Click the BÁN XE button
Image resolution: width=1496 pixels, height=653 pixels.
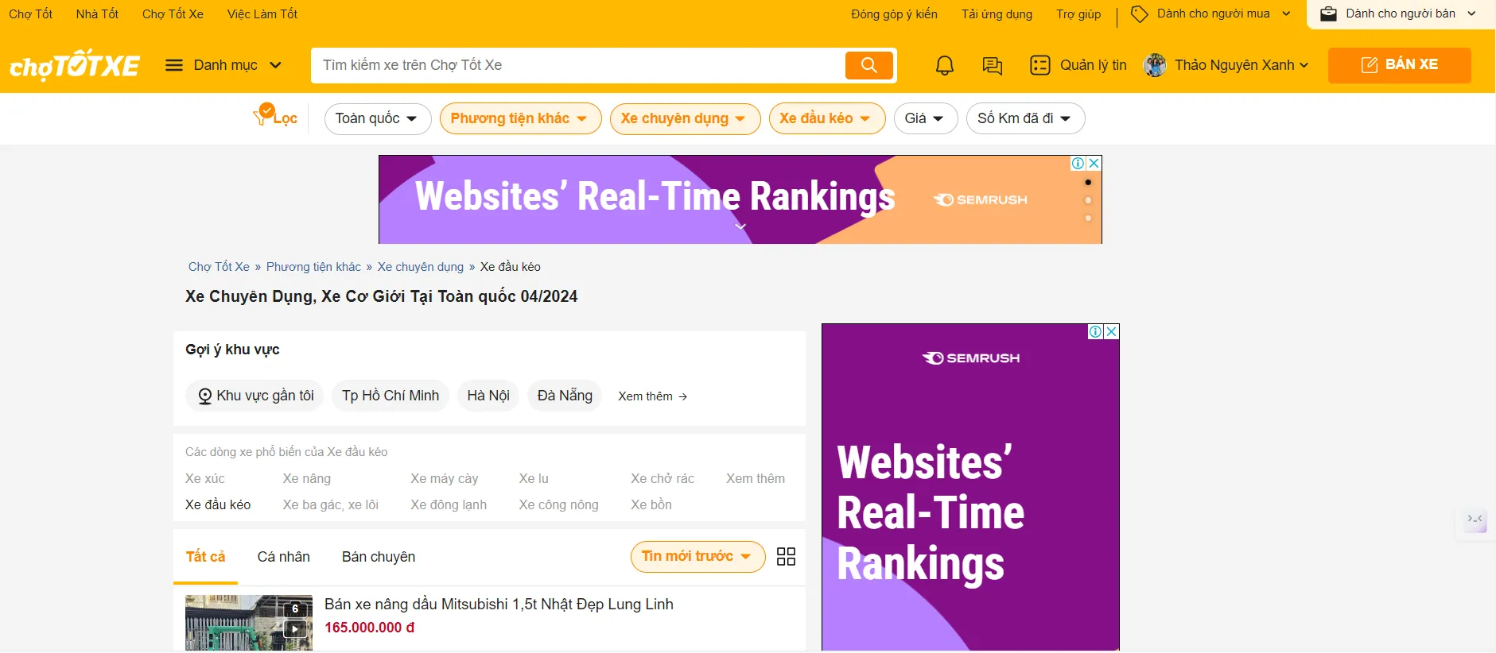[1399, 65]
